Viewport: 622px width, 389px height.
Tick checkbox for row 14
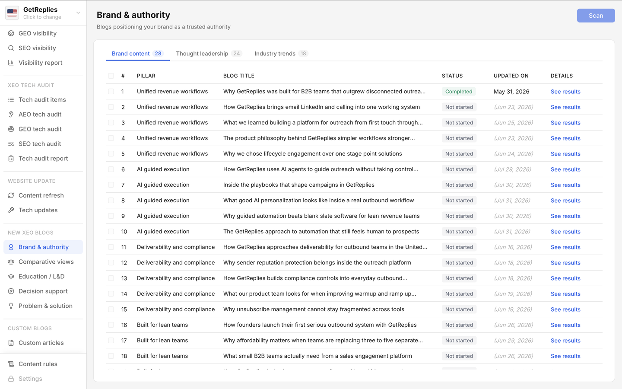coord(111,294)
